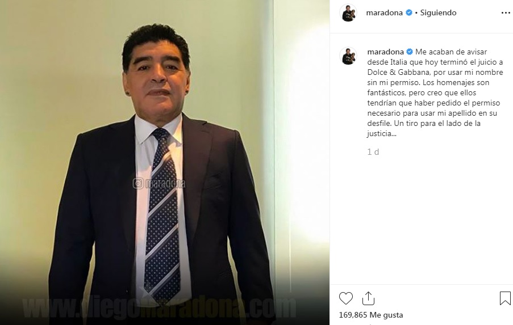513x325 pixels.
Task: Open maradona username in the caption
Action: tap(385, 52)
